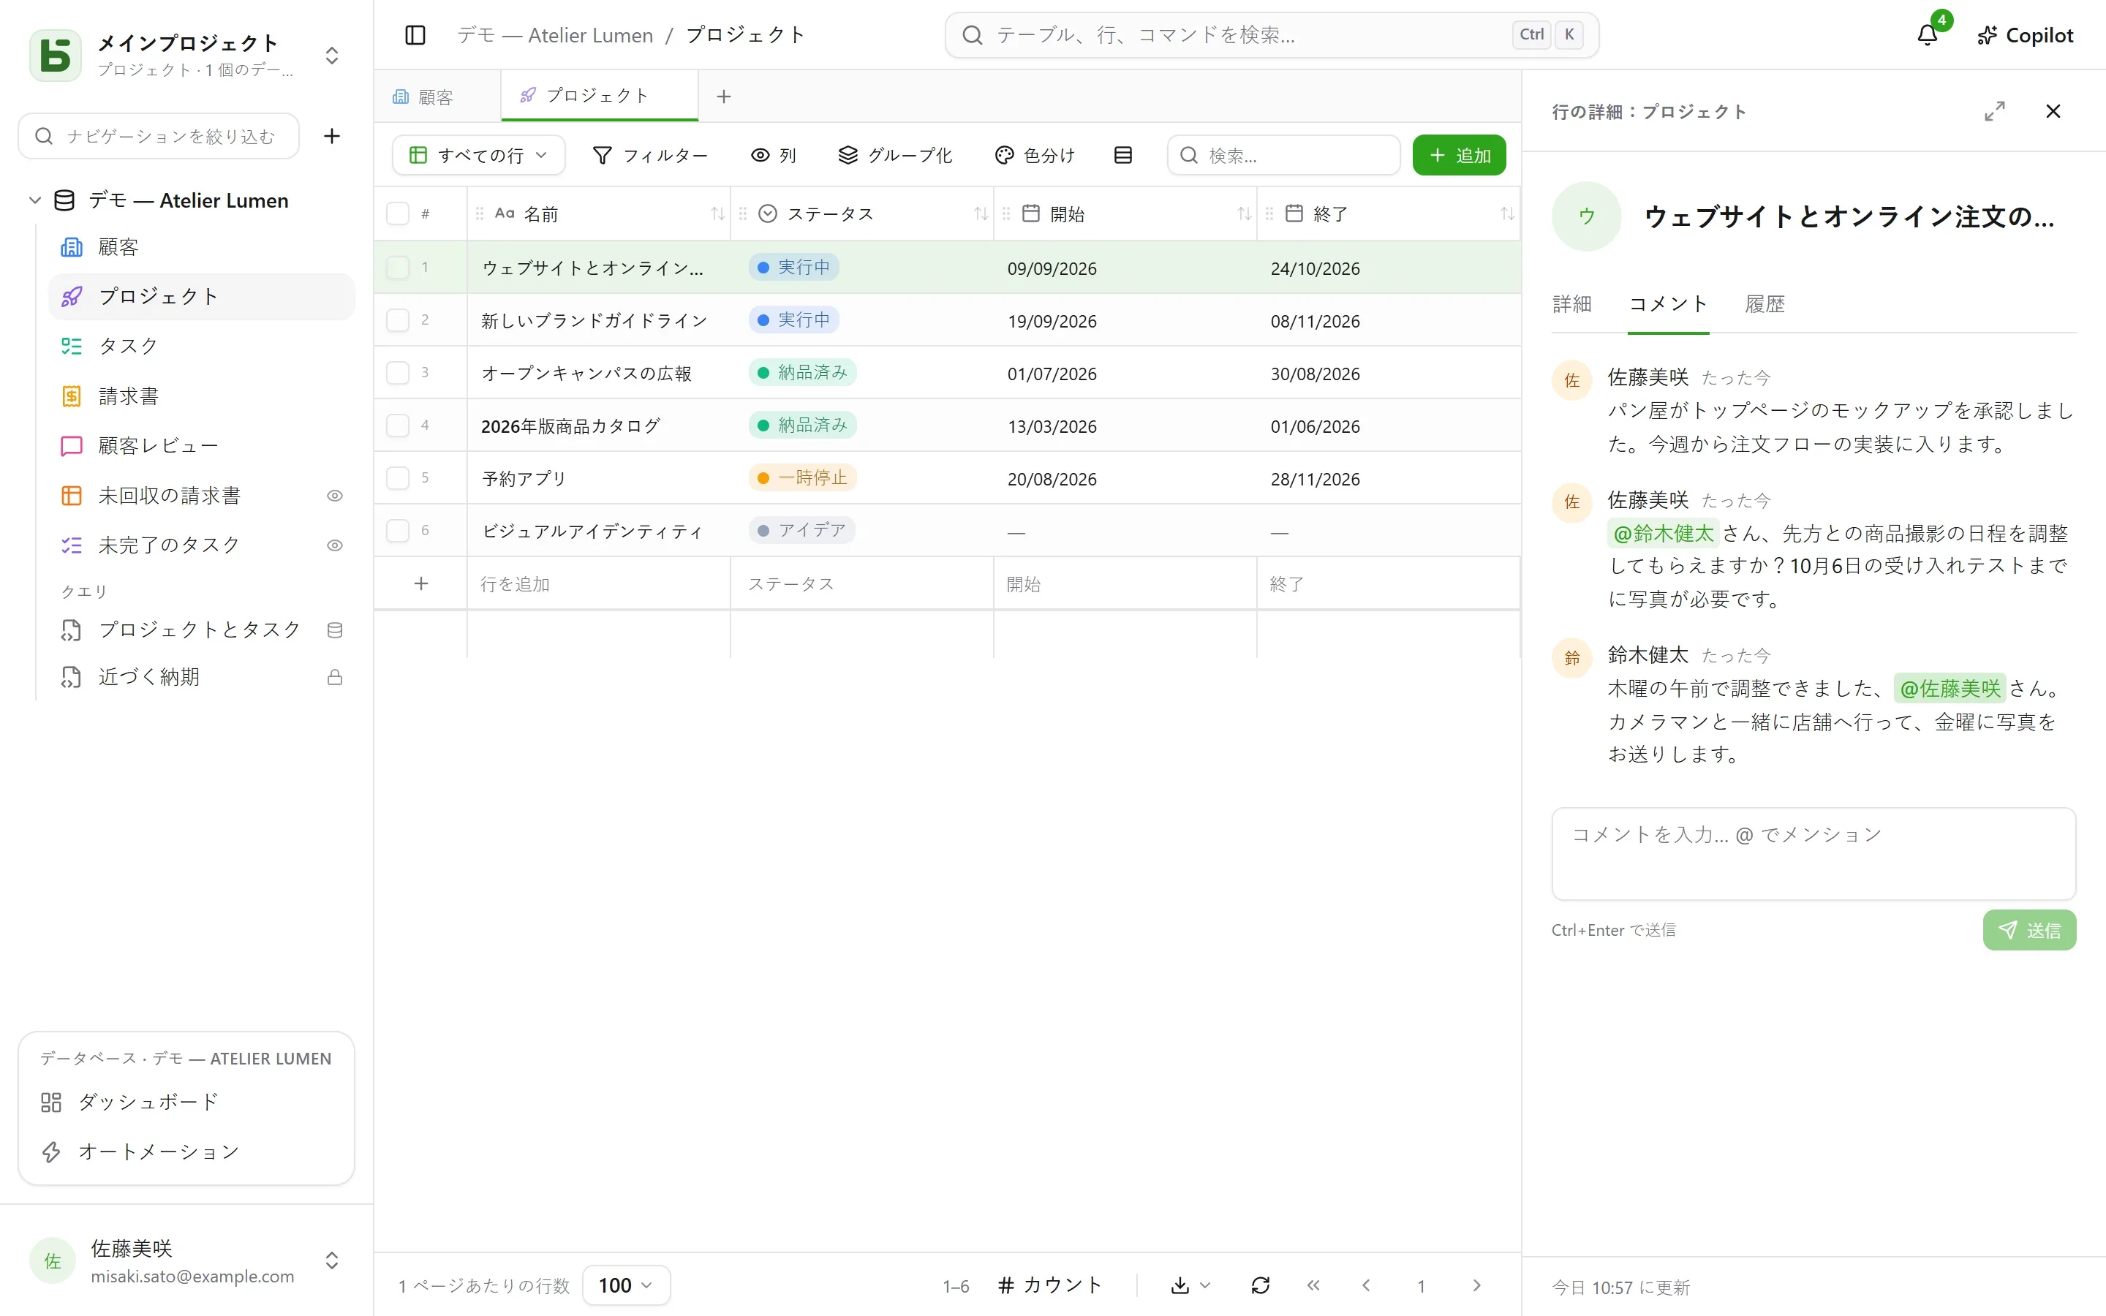Viewport: 2106px width, 1316px height.
Task: Go to the previous page arrow
Action: (x=1366, y=1285)
